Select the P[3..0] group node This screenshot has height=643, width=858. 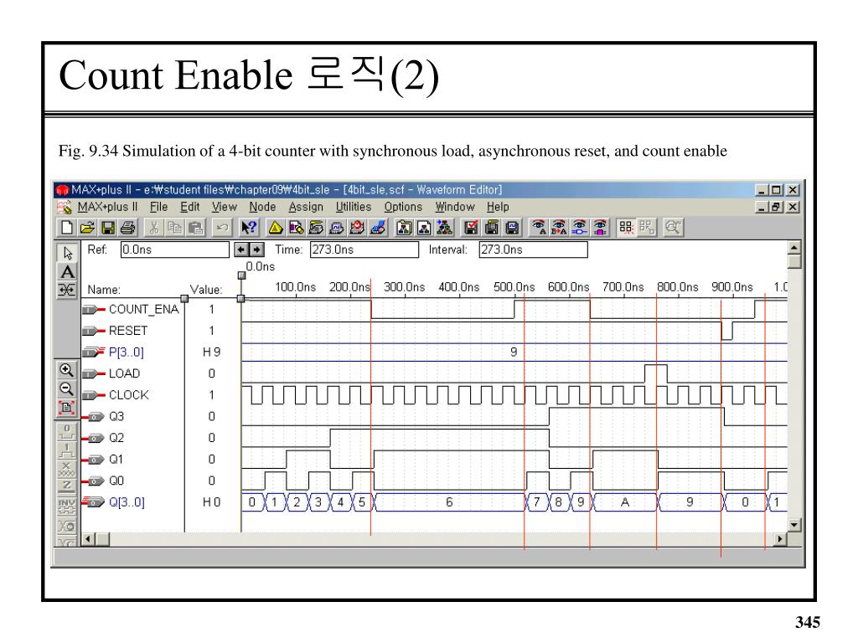click(x=126, y=352)
